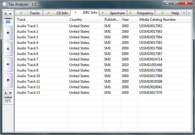Click the Media Catalog Number column header
195x135 pixels.
point(165,20)
